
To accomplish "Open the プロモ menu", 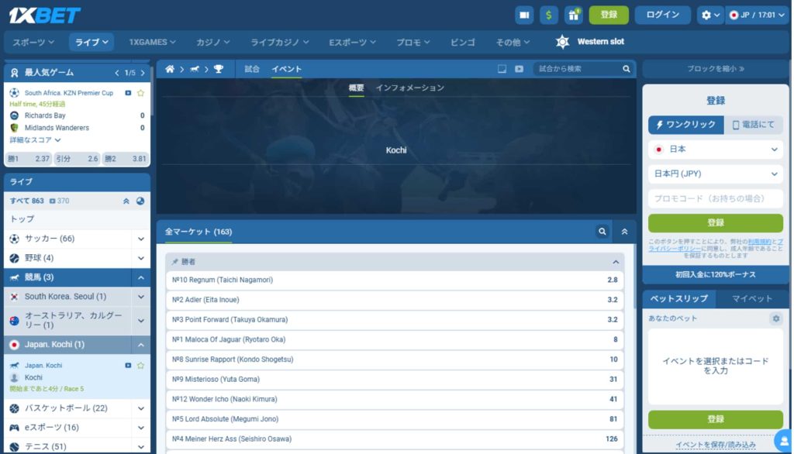I will tap(413, 42).
